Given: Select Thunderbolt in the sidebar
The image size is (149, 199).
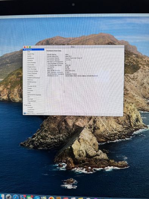Looking at the screenshot, I should click(32, 101).
